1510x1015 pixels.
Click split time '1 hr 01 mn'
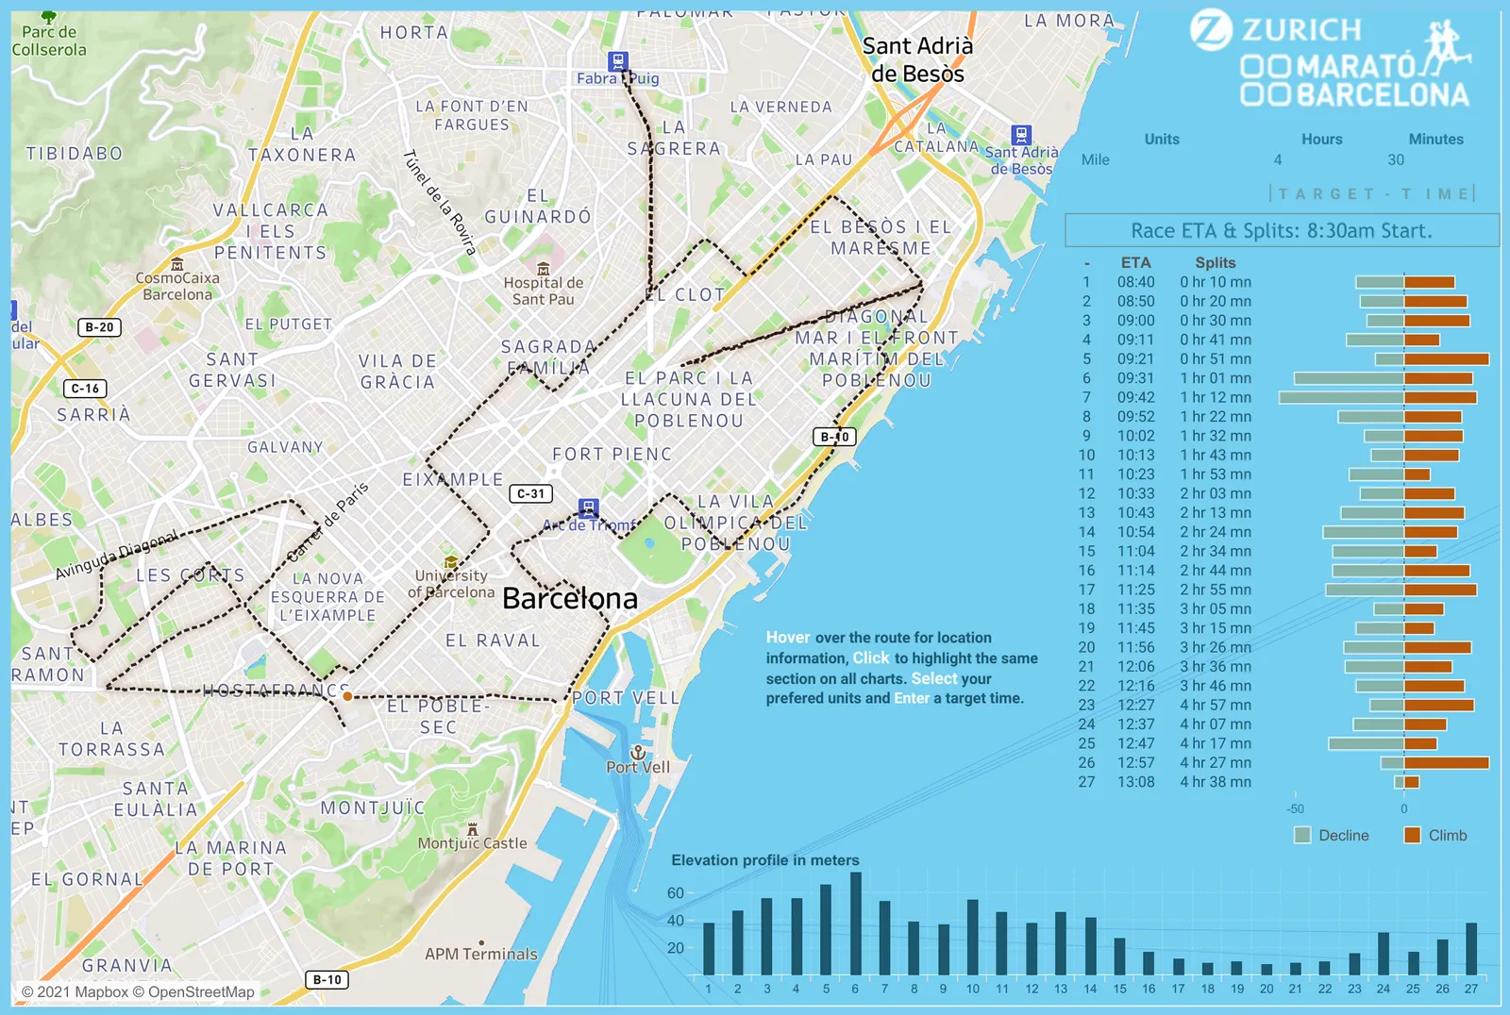pyautogui.click(x=1216, y=378)
